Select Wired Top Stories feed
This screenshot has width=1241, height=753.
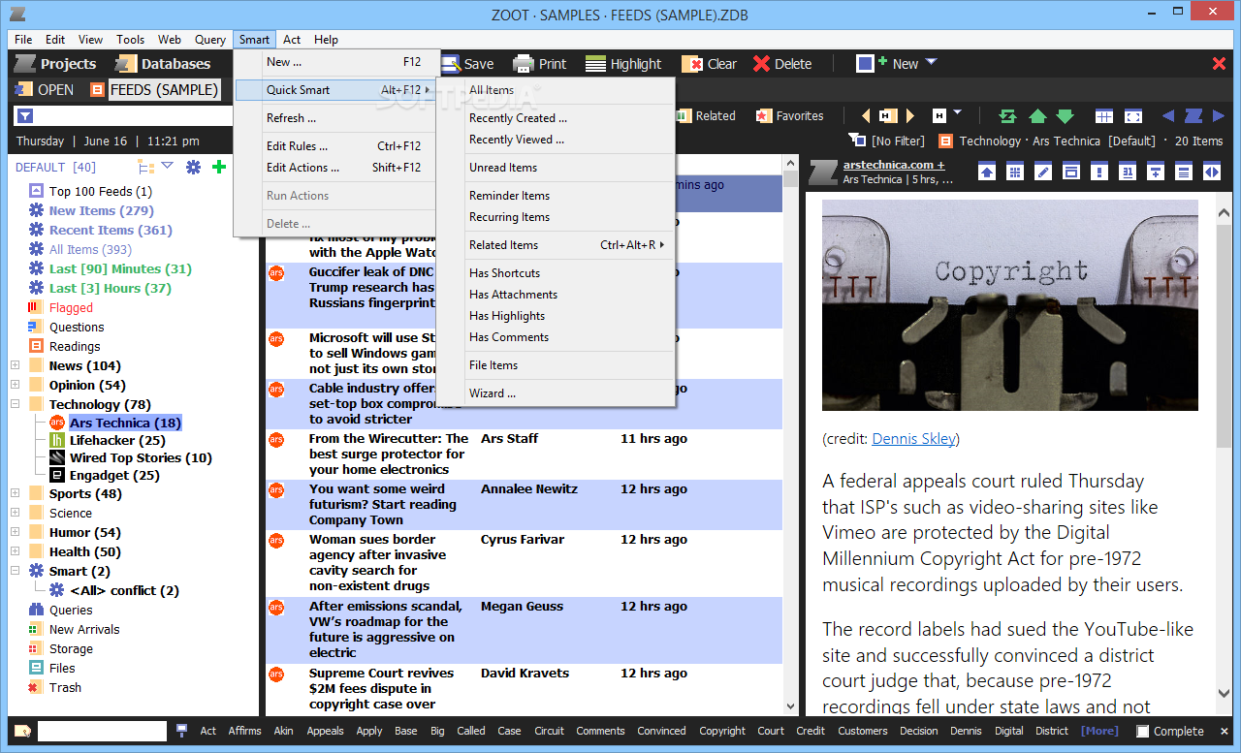click(141, 457)
